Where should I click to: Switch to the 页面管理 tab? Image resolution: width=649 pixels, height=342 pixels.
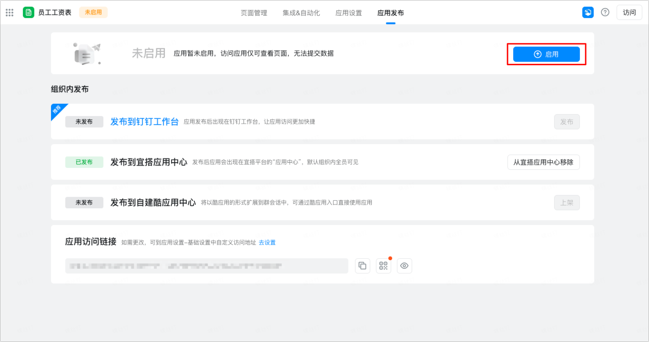pyautogui.click(x=254, y=13)
